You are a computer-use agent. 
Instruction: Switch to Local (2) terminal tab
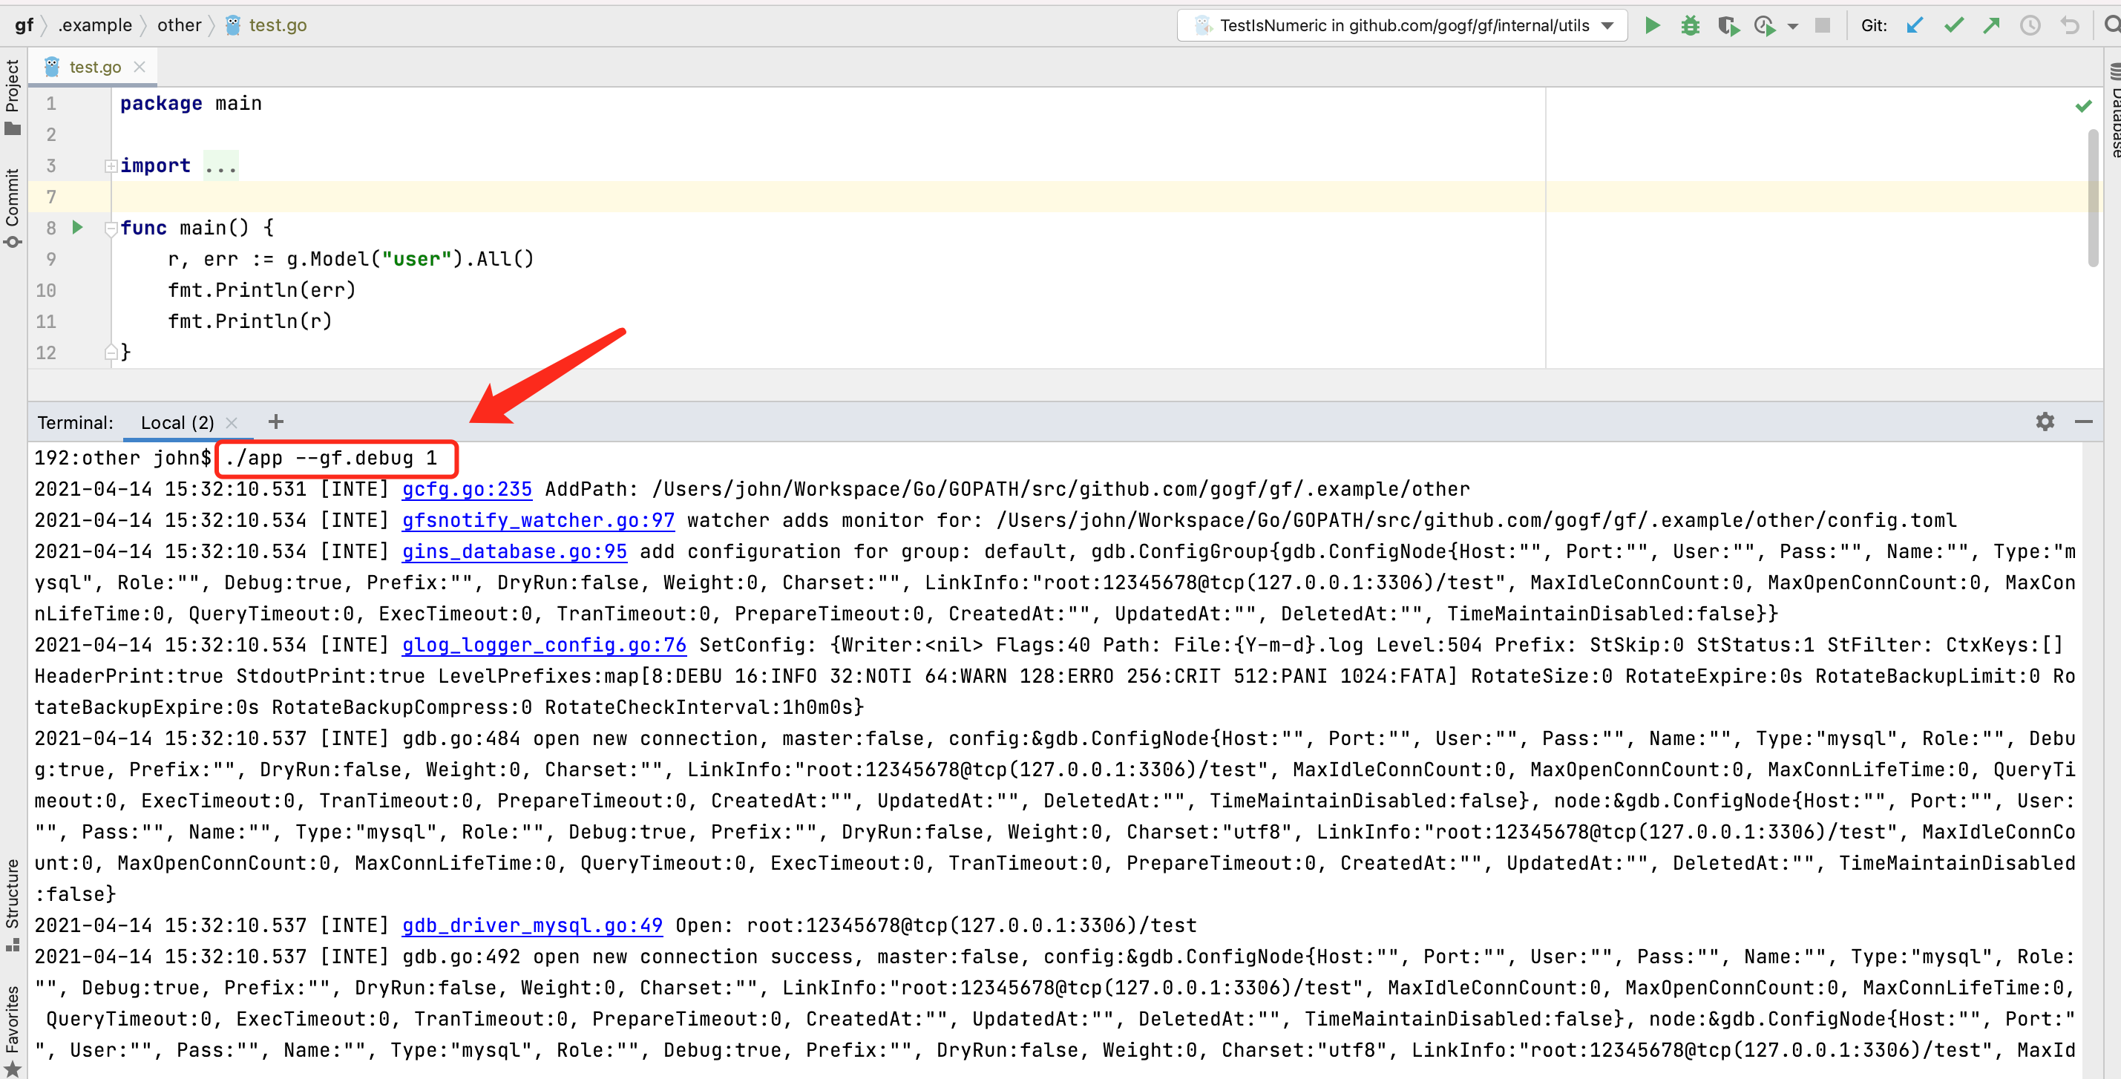click(x=177, y=423)
